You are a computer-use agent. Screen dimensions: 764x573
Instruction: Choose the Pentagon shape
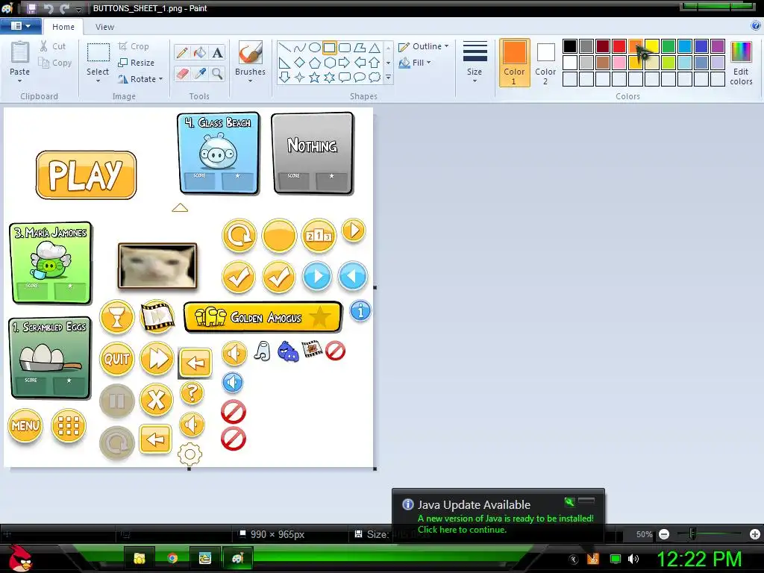click(315, 63)
